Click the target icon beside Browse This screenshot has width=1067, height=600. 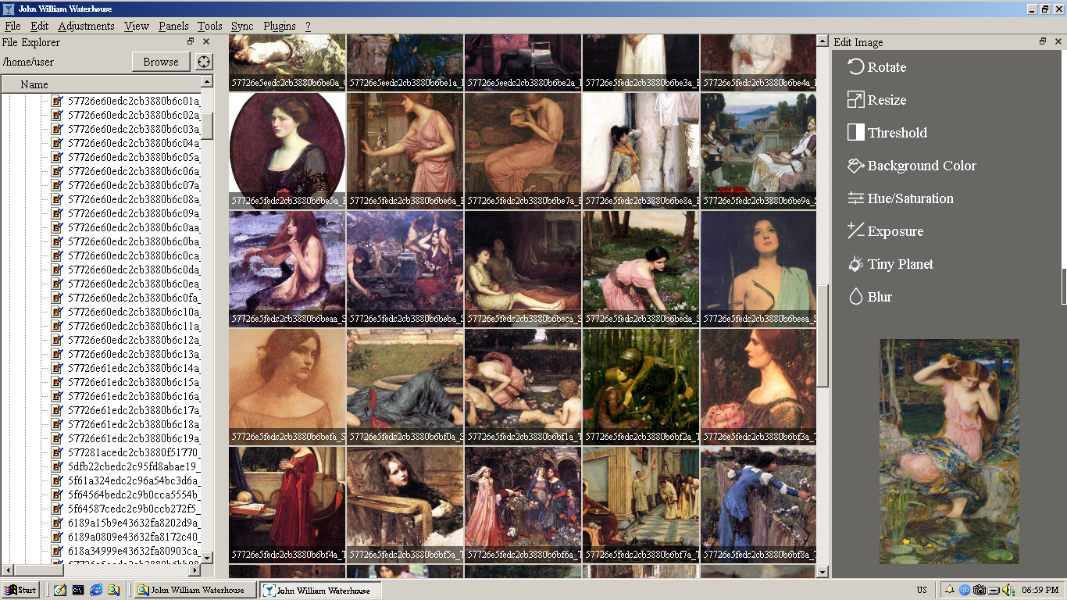pyautogui.click(x=204, y=62)
